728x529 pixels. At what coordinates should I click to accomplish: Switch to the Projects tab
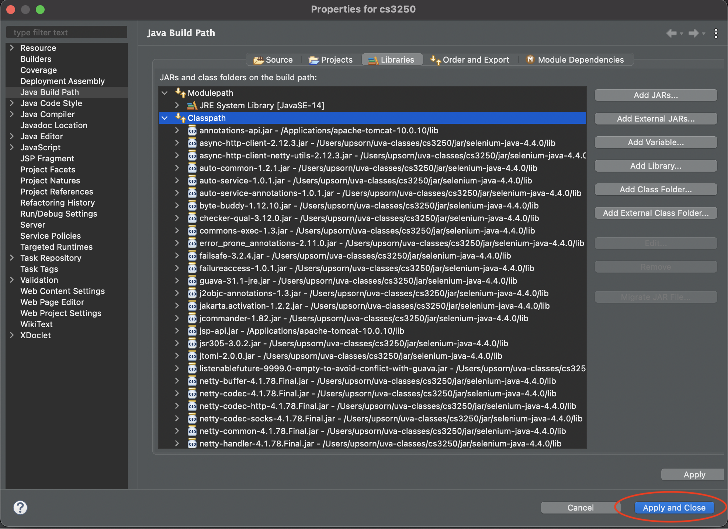click(331, 60)
